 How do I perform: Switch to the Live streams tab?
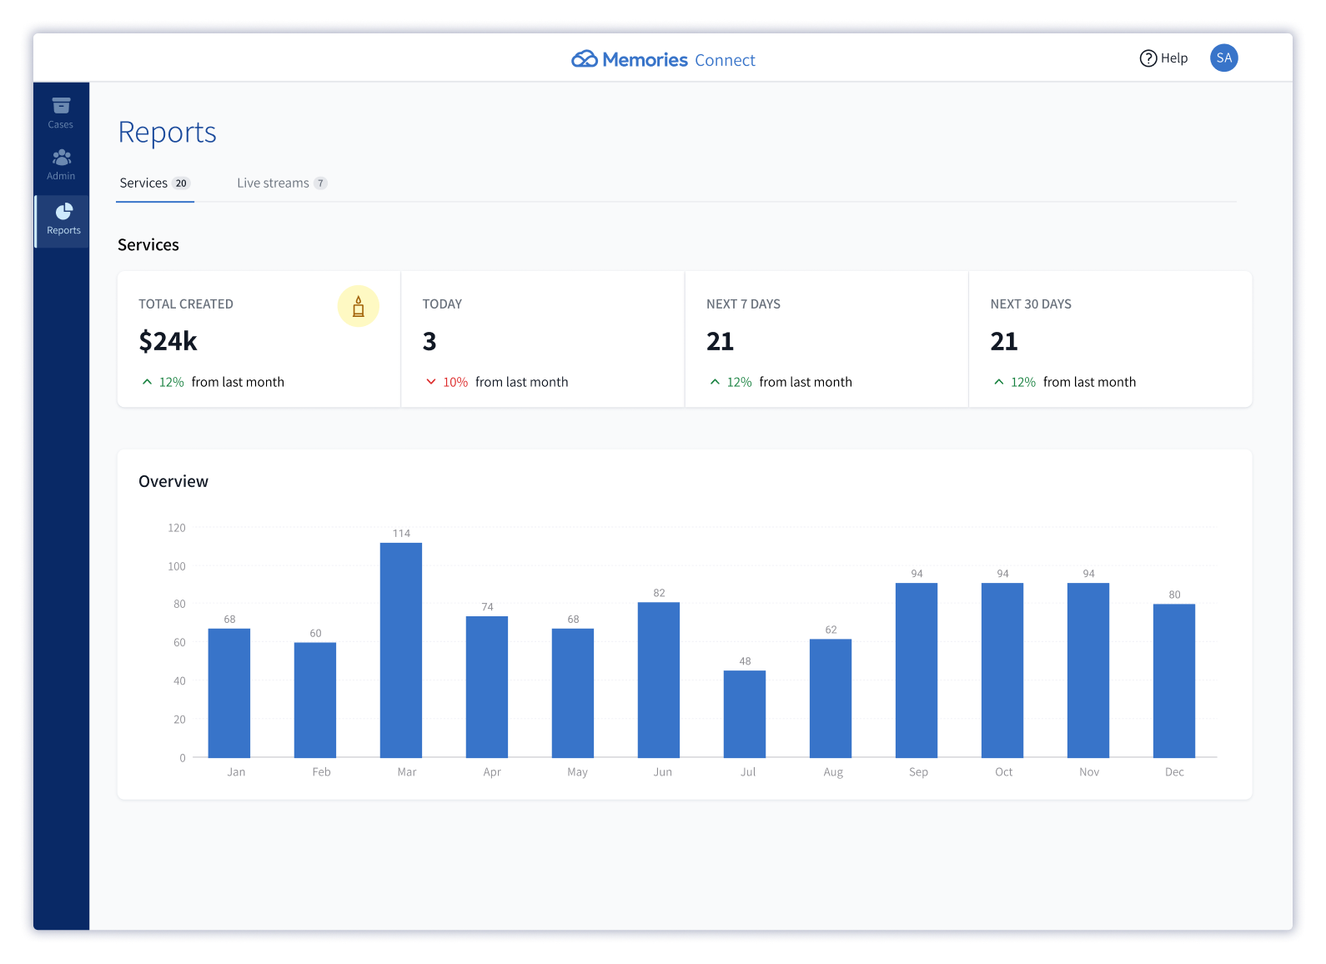click(273, 183)
